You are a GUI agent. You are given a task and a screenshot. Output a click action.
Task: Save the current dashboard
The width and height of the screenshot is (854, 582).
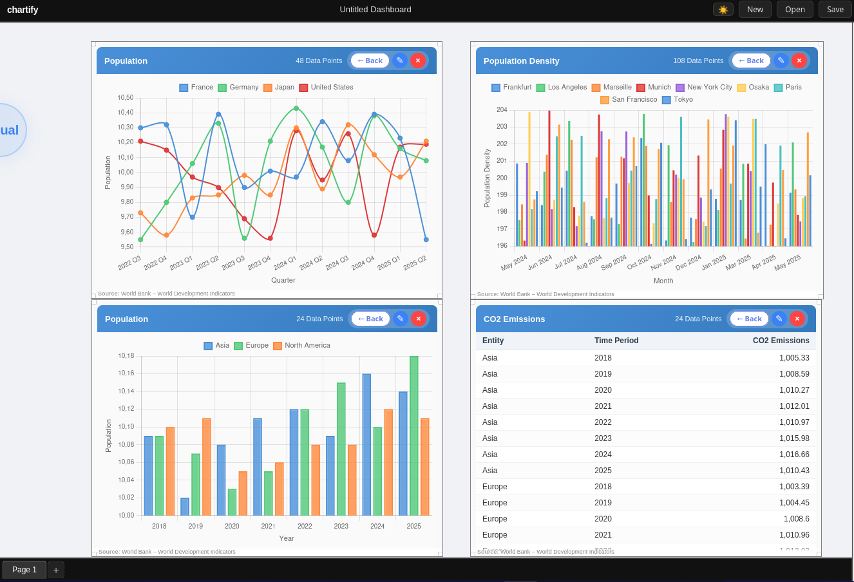[x=835, y=10]
